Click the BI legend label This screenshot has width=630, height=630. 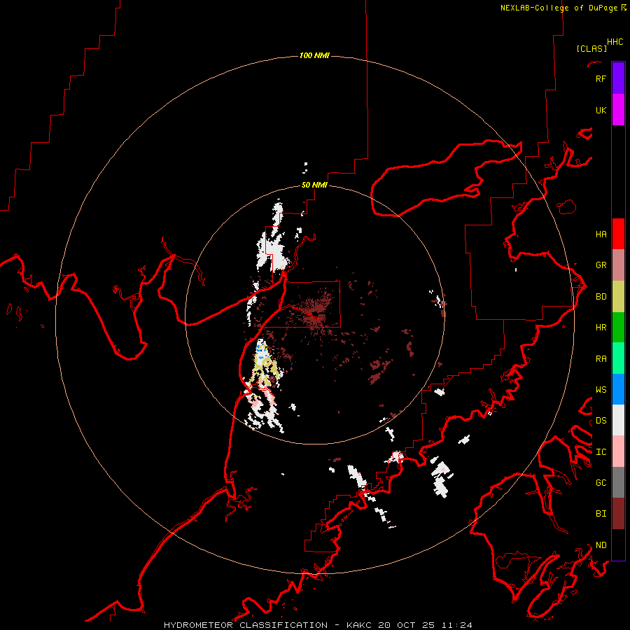(x=601, y=514)
